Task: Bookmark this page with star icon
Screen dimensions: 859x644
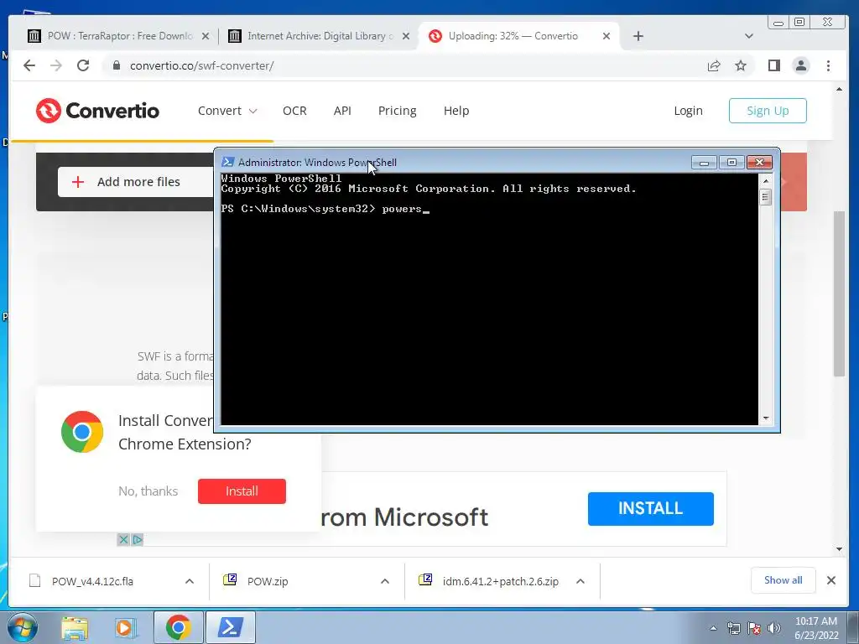Action: 741,65
